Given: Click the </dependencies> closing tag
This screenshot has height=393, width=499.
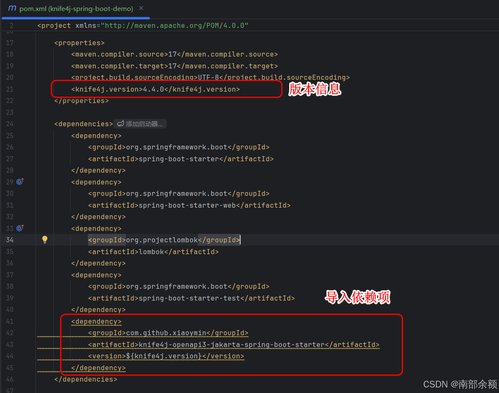Looking at the screenshot, I should coord(85,379).
